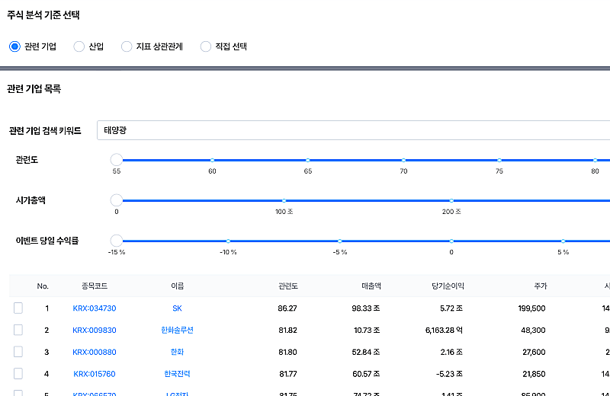Click the 이벤트 당일 수익률 slider handle
The height and width of the screenshot is (396, 610).
(117, 241)
